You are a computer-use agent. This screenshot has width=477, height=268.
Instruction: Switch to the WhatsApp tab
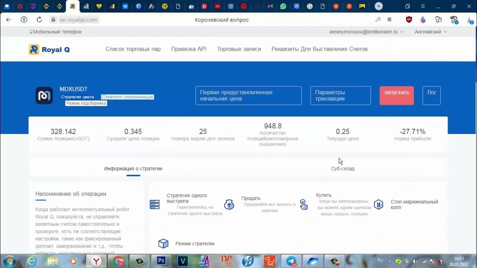coord(283,6)
